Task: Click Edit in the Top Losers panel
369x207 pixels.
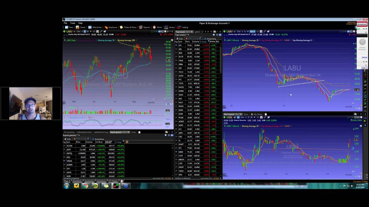Action: 180,39
